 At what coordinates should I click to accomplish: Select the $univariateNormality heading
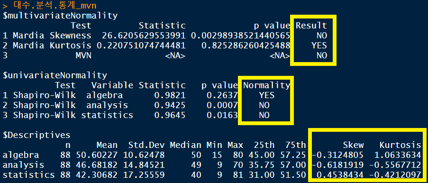click(x=55, y=75)
